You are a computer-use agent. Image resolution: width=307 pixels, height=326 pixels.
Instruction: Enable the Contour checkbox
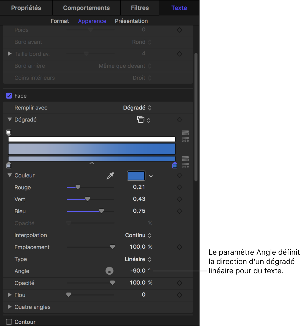[9, 322]
